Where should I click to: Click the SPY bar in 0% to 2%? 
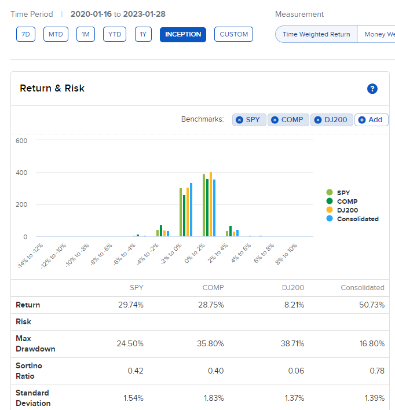tap(204, 205)
